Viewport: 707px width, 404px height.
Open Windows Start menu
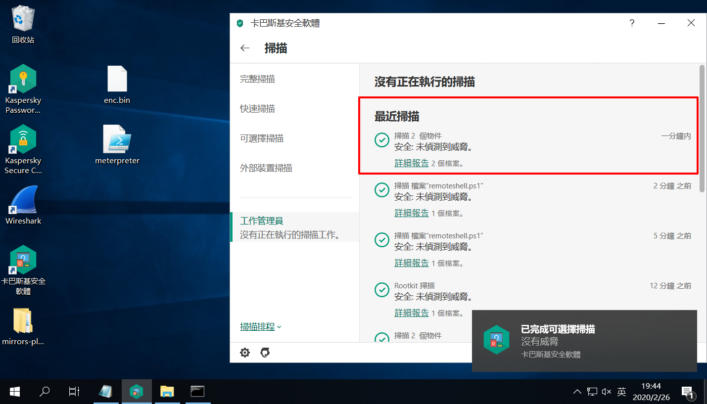(x=15, y=392)
